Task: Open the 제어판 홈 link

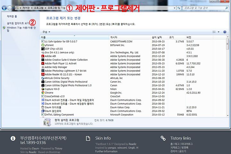Action: [12, 16]
